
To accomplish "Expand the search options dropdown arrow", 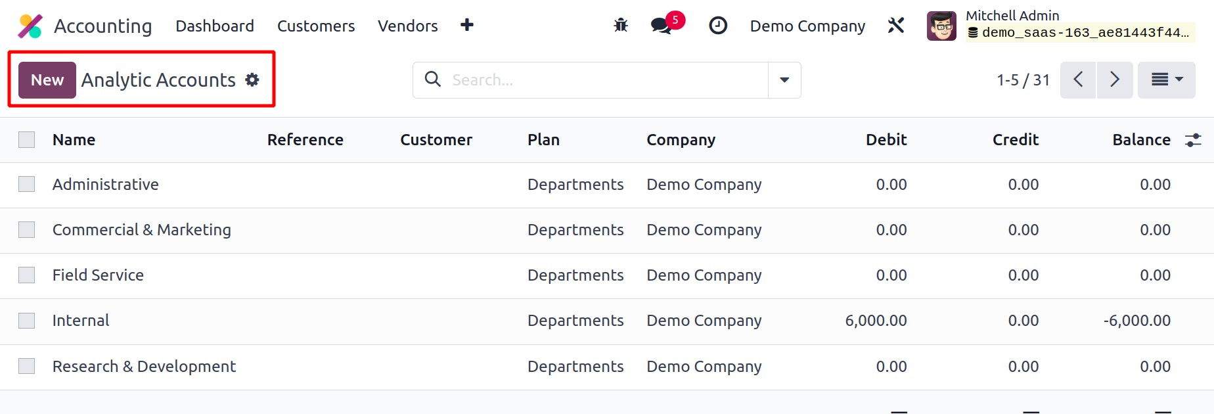I will [784, 80].
